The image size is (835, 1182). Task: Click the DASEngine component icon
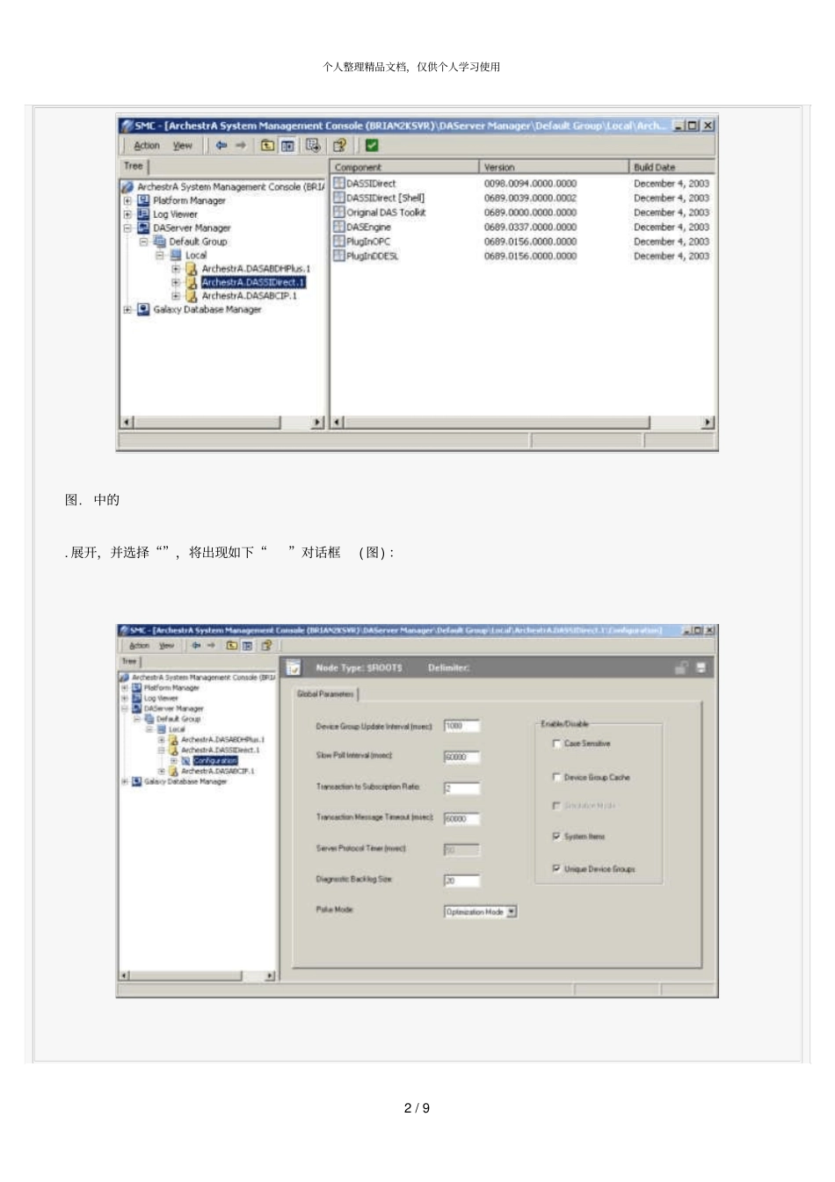click(x=339, y=227)
